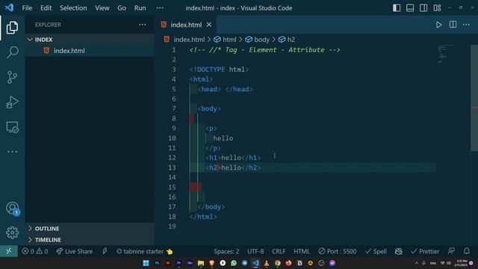Expand the OUTLINE section

click(90, 229)
